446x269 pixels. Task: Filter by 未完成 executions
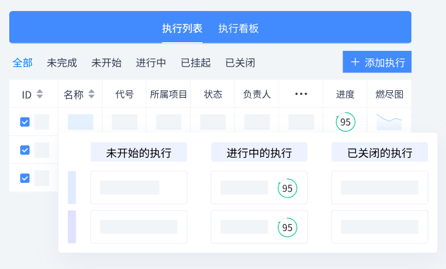62,62
